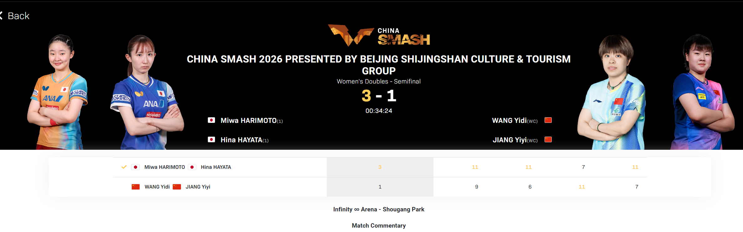
Task: Open the Match Commentary section
Action: click(x=379, y=225)
